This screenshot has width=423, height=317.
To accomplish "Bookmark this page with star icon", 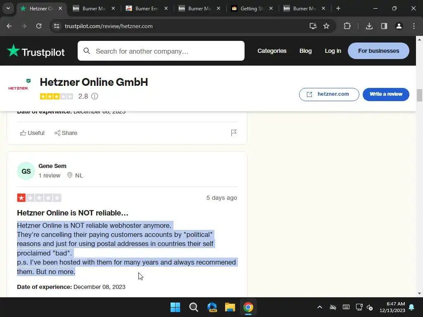I will coord(326,26).
